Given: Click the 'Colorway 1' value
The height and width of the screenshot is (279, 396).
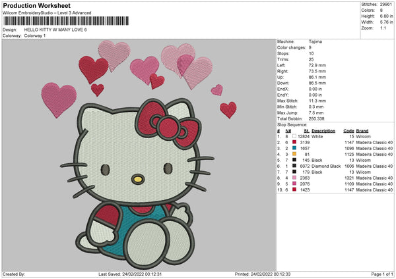Looking at the screenshot, I should click(35, 36).
